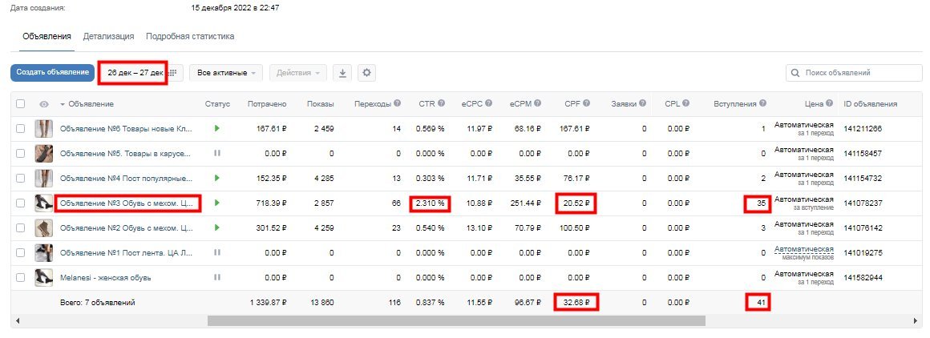The height and width of the screenshot is (338, 930).
Task: Click help icon next to CPF
Action: 586,103
